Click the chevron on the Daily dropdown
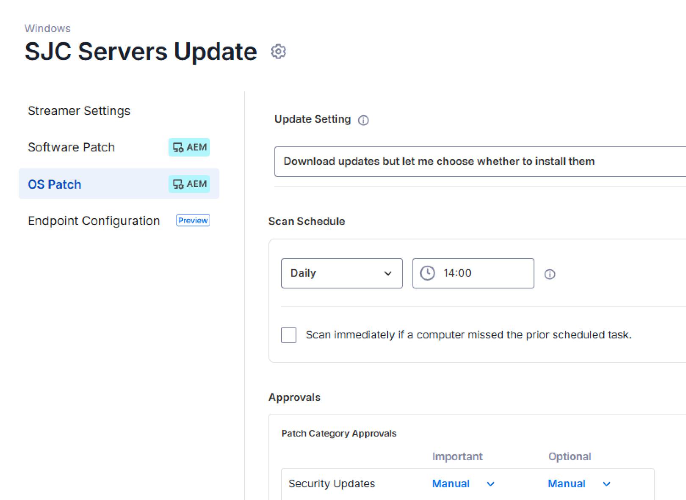The image size is (686, 500). pyautogui.click(x=388, y=273)
